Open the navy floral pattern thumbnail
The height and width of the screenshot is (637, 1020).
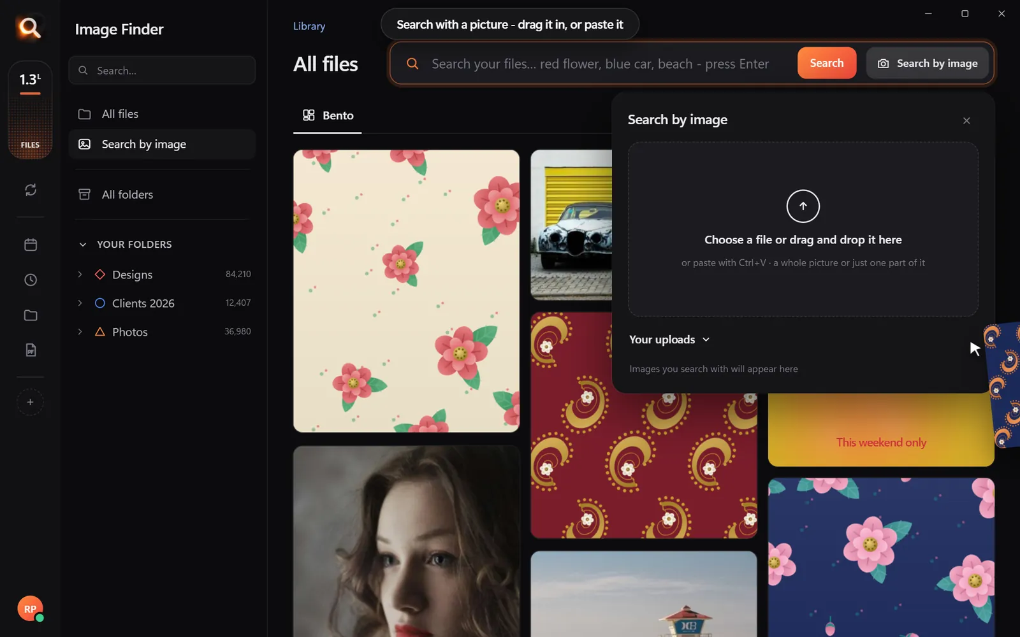881,557
